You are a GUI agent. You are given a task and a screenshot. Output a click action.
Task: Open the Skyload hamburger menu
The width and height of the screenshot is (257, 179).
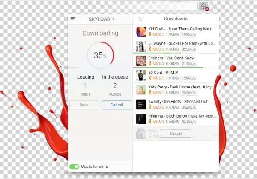(x=73, y=19)
